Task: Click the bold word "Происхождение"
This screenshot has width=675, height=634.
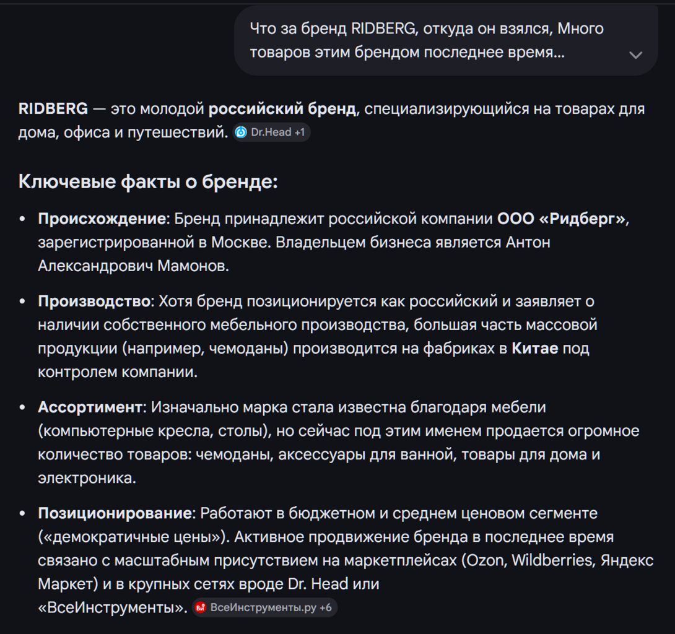Action: pos(102,219)
